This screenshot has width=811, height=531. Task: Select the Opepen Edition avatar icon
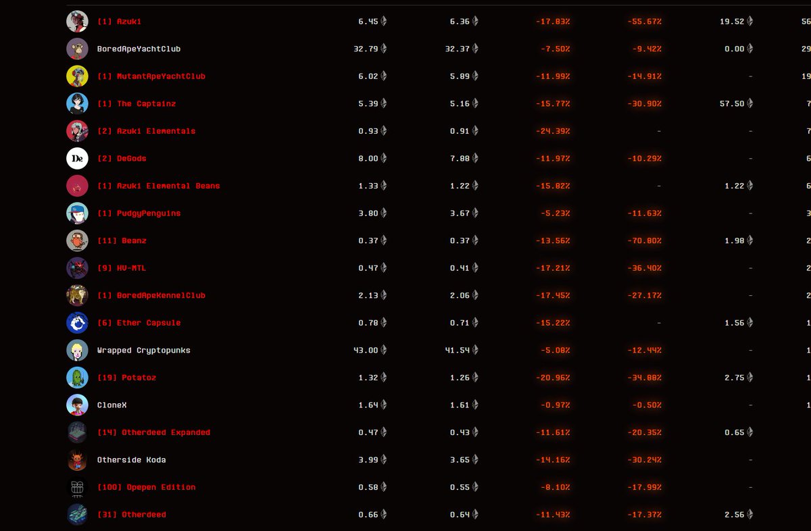coord(77,487)
